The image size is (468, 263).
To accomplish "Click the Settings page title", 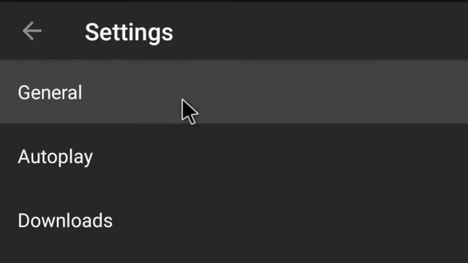I will tap(129, 32).
